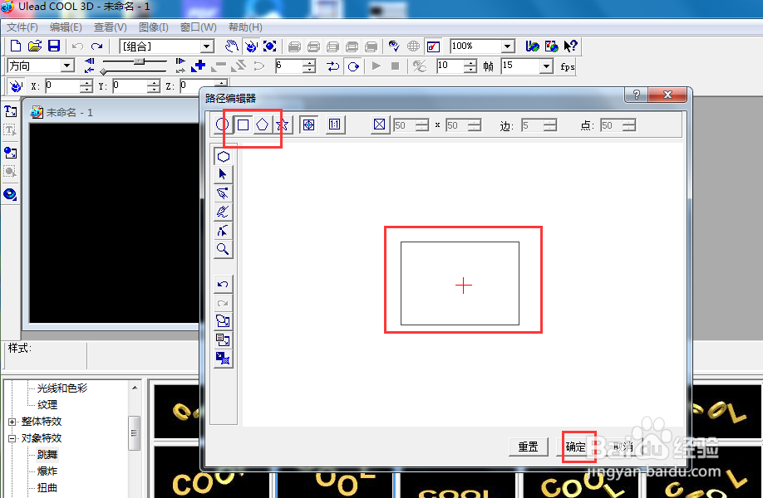The height and width of the screenshot is (498, 763).
Task: Click the keyframe diamond marker on timeline
Action: pos(103,72)
